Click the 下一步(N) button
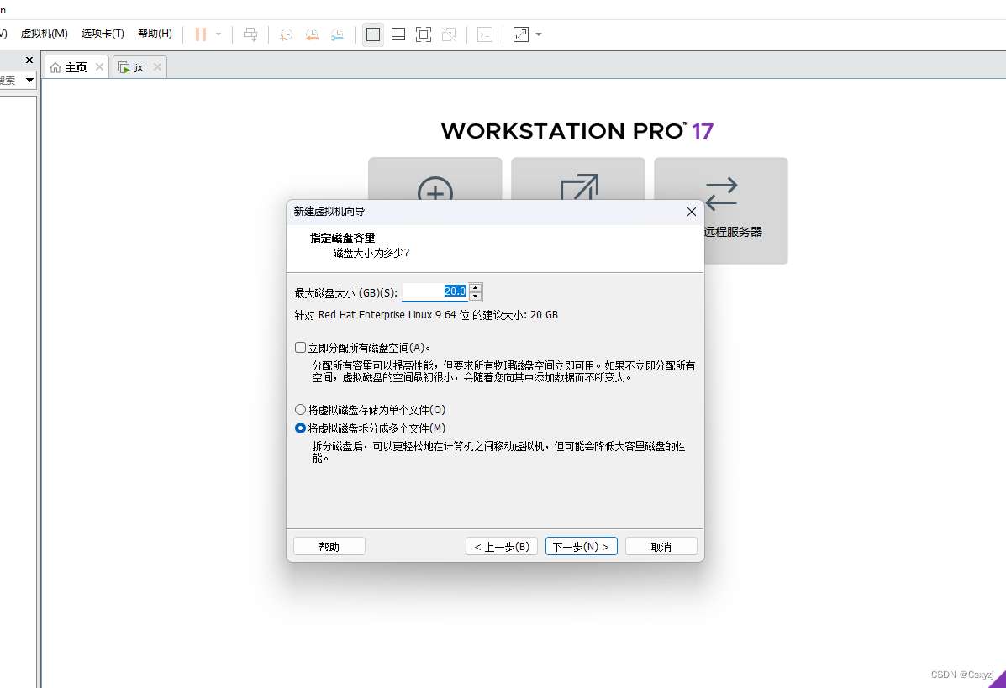 [582, 546]
